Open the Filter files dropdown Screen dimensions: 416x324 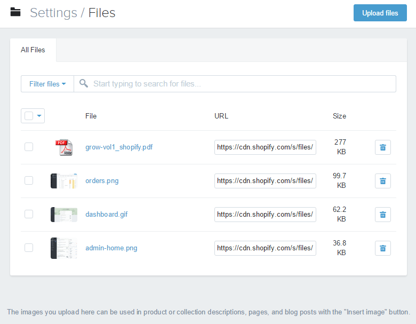pos(47,84)
